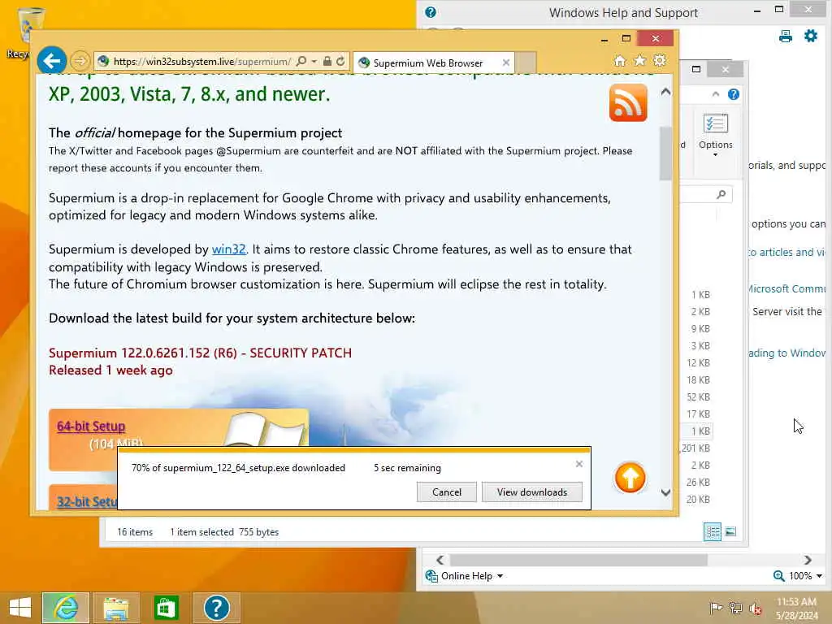Open the Start button
The image size is (832, 624).
click(20, 608)
